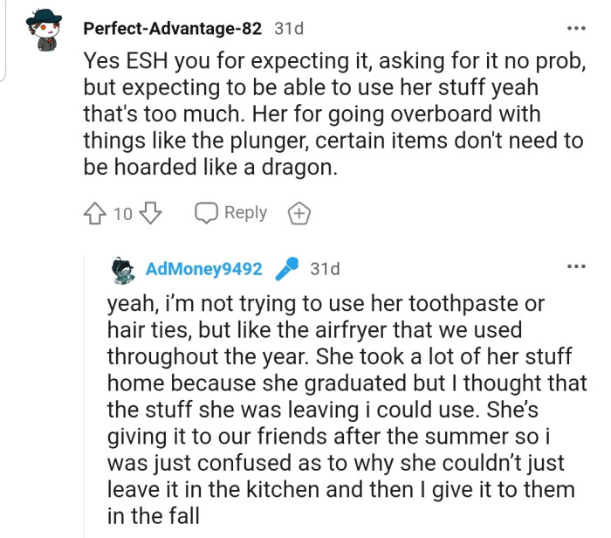The width and height of the screenshot is (611, 538).
Task: Click the word 'dragon' ending the top comment
Action: coord(294,169)
